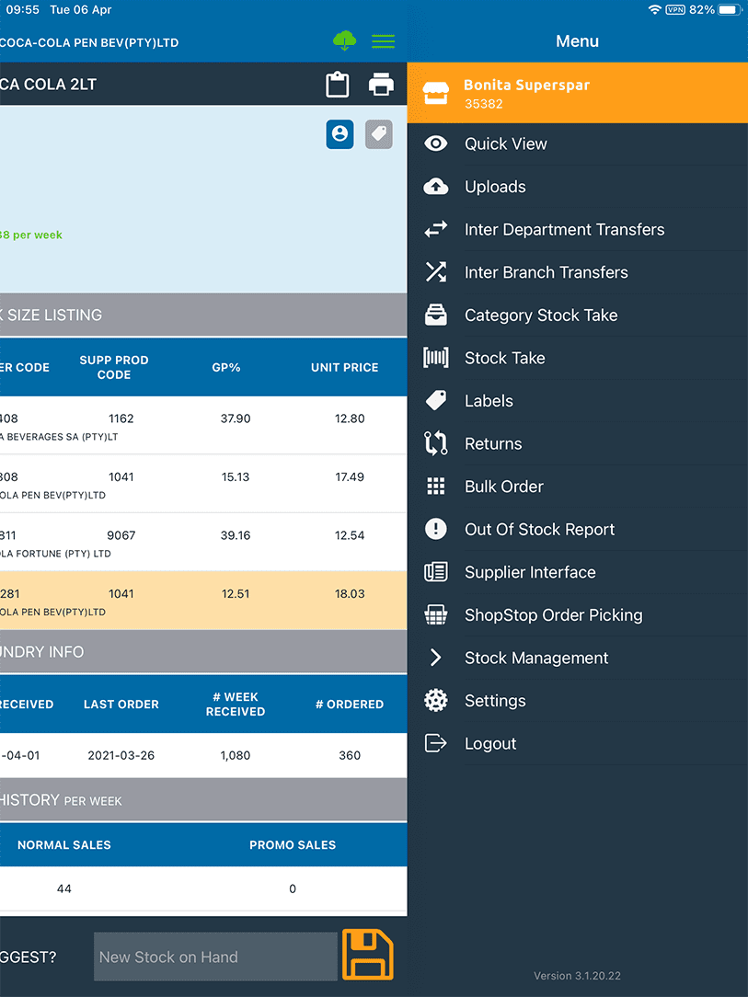
Task: Go to Inter Branch Transfers
Action: point(577,272)
